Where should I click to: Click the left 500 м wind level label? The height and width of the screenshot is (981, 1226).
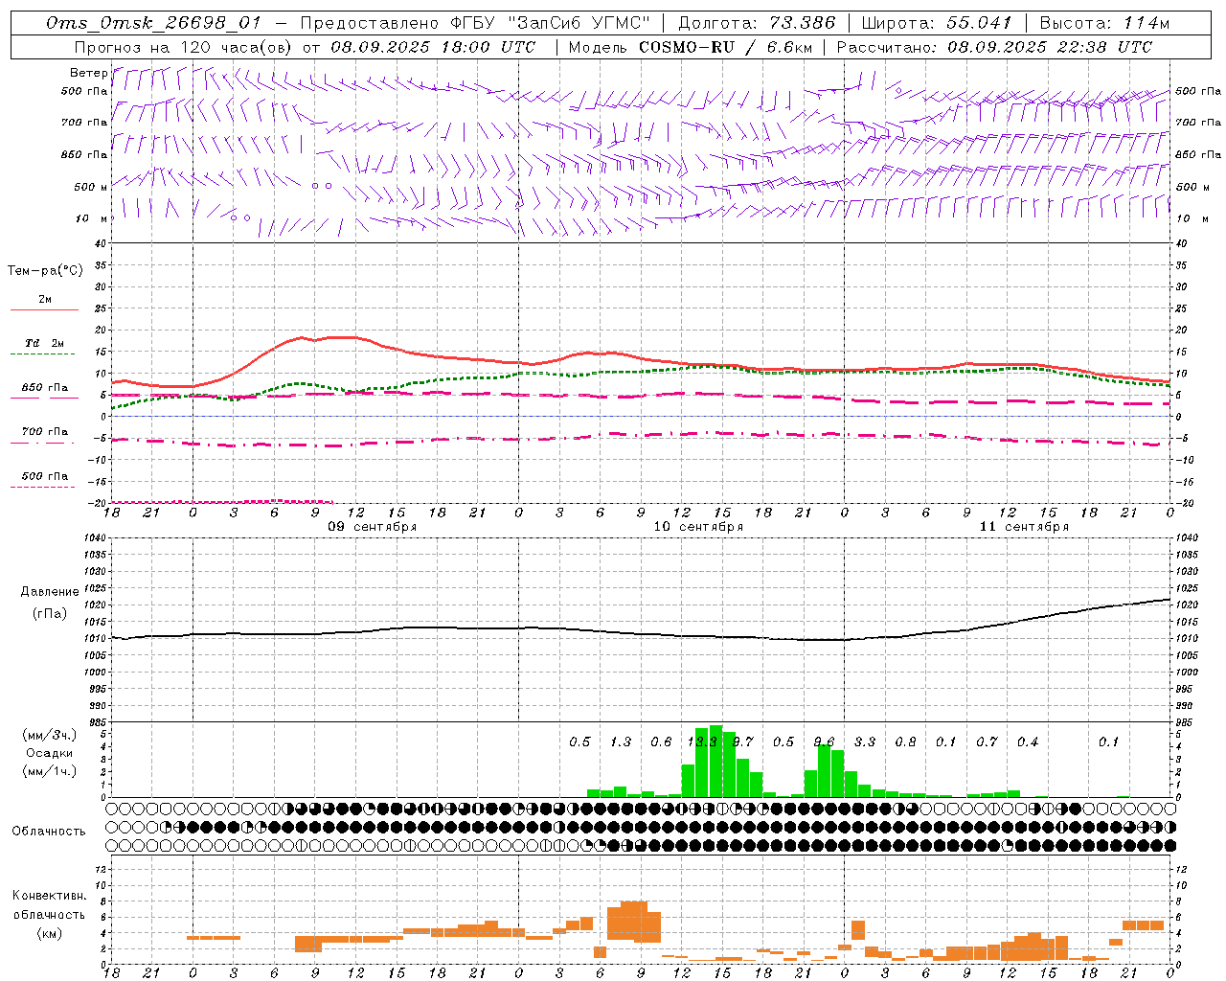(91, 187)
